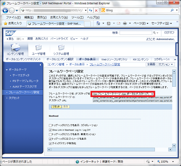
Task: Toggle コラボレーション link checkbox
Action: coord(50,125)
